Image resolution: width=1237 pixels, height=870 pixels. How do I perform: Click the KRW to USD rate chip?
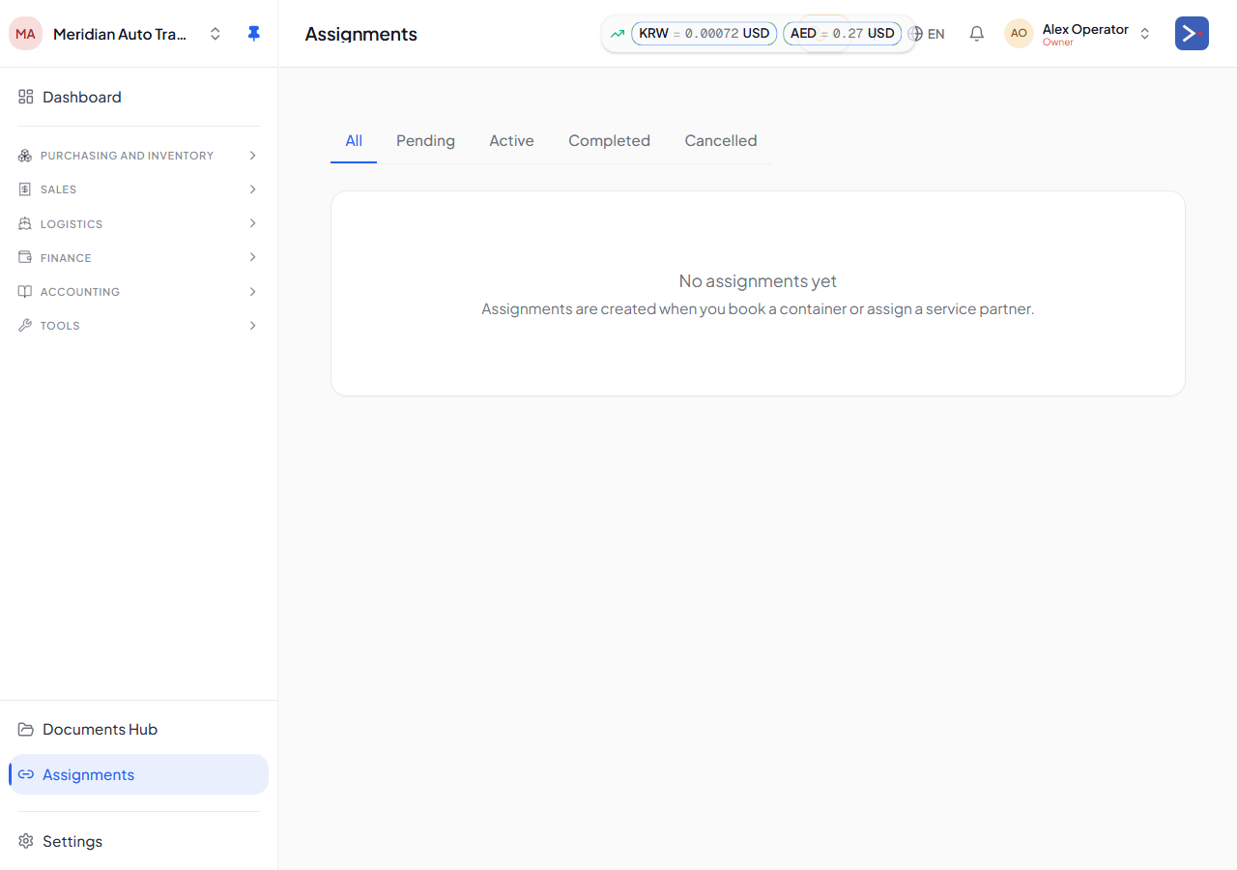(705, 34)
